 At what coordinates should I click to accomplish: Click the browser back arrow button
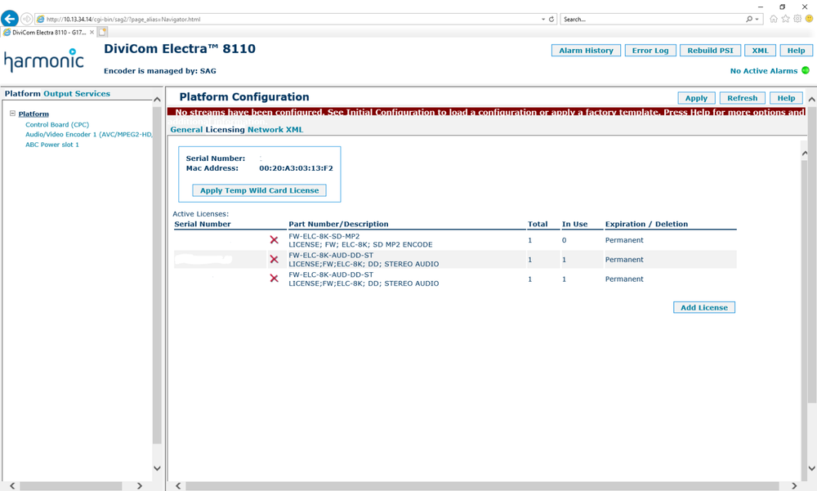(10, 19)
